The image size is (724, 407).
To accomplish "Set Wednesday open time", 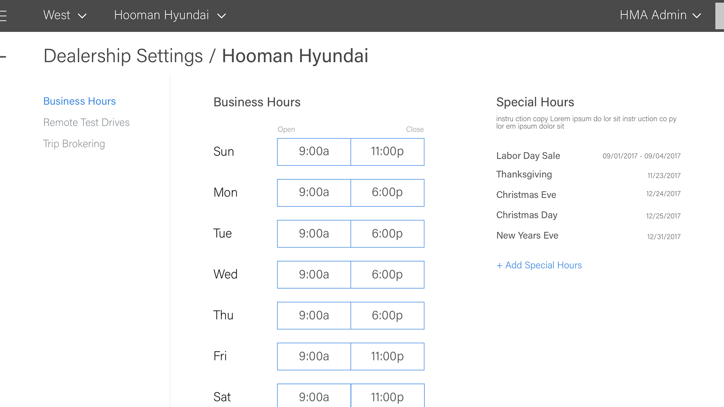I will tap(314, 275).
